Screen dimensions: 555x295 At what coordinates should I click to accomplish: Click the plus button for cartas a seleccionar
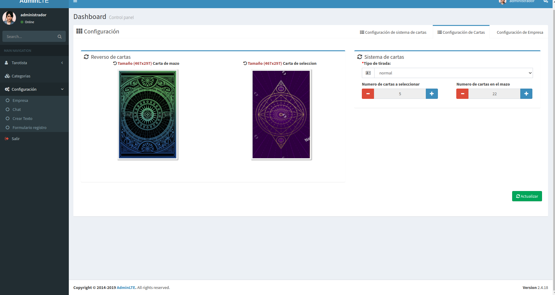pos(432,94)
